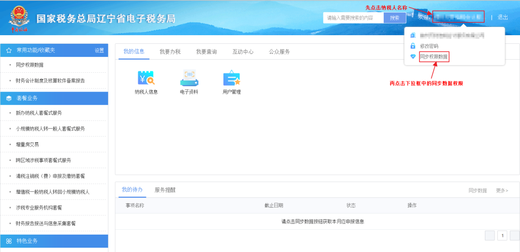
Task: Switch to 我的信息 tab
Action: [134, 52]
